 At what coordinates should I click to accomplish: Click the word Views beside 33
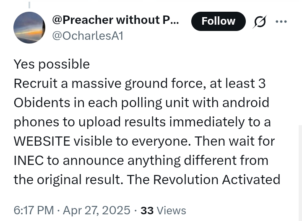pos(172,211)
